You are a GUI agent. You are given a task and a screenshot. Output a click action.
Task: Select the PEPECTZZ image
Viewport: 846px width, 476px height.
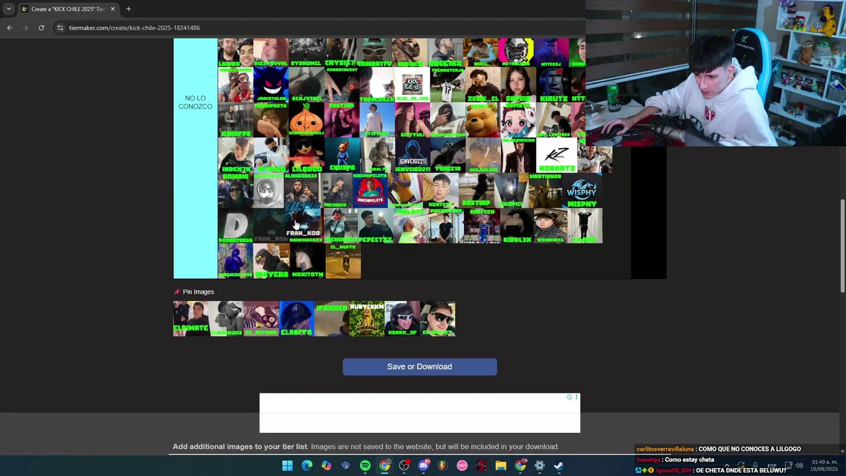pyautogui.click(x=375, y=226)
